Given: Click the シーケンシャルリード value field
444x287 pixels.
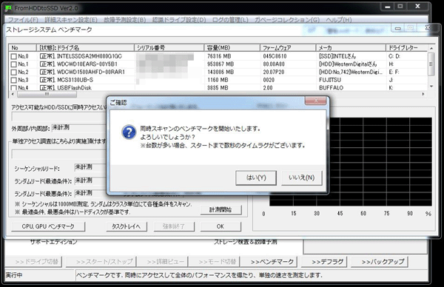Looking at the screenshot, I should pos(90,167).
